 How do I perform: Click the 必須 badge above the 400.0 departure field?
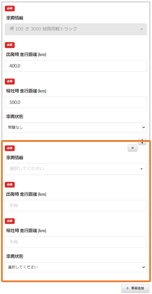tap(10, 45)
